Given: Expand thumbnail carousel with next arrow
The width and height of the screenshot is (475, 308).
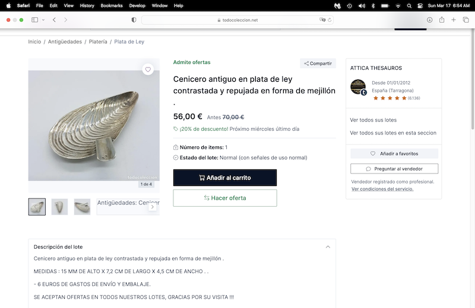Looking at the screenshot, I should click(x=153, y=207).
